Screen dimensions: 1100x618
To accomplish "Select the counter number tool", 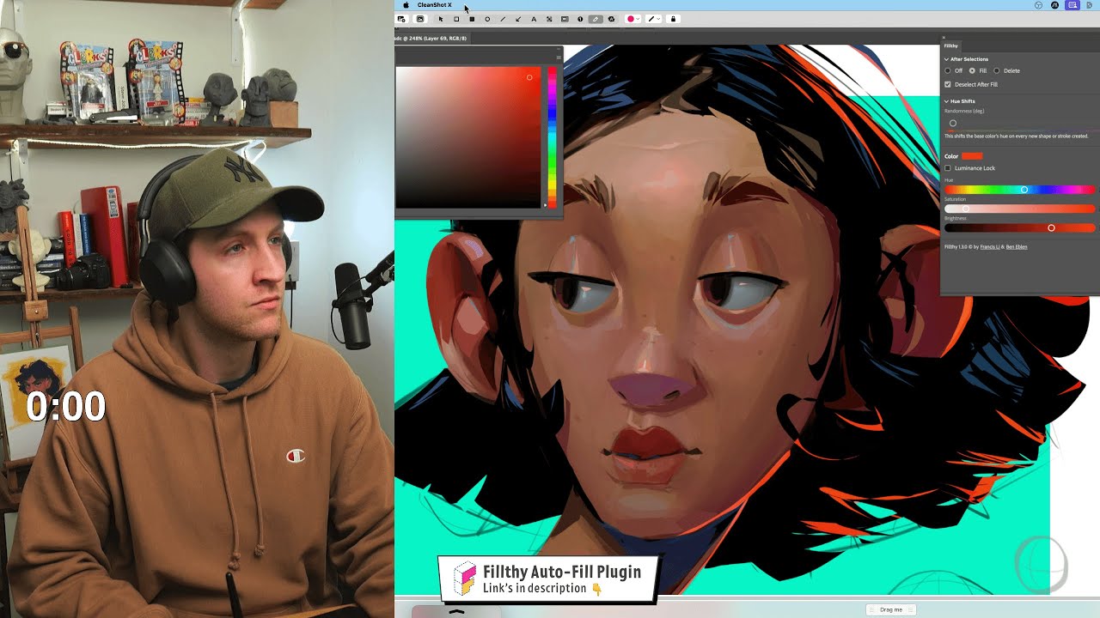I will coord(580,19).
